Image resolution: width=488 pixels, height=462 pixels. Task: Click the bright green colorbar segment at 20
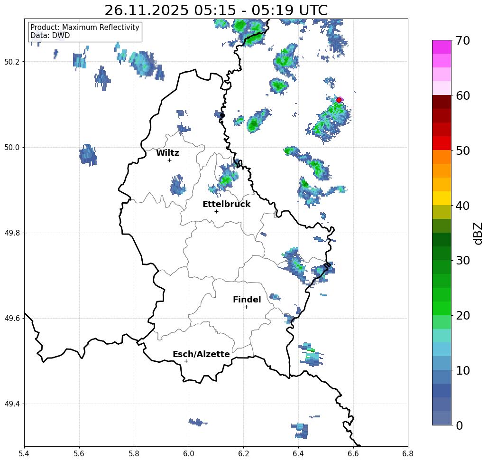442,308
